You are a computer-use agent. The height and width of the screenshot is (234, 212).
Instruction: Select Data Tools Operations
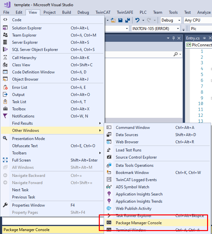[157, 165]
